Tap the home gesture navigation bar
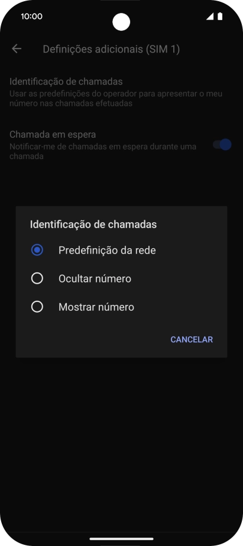243x546 pixels. pyautogui.click(x=121, y=539)
